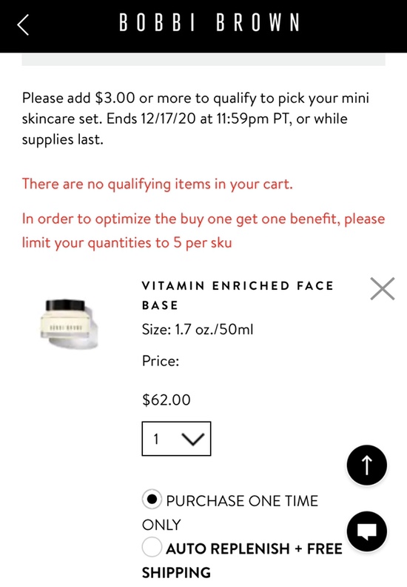Select Purchase One Time Only option

[152, 500]
